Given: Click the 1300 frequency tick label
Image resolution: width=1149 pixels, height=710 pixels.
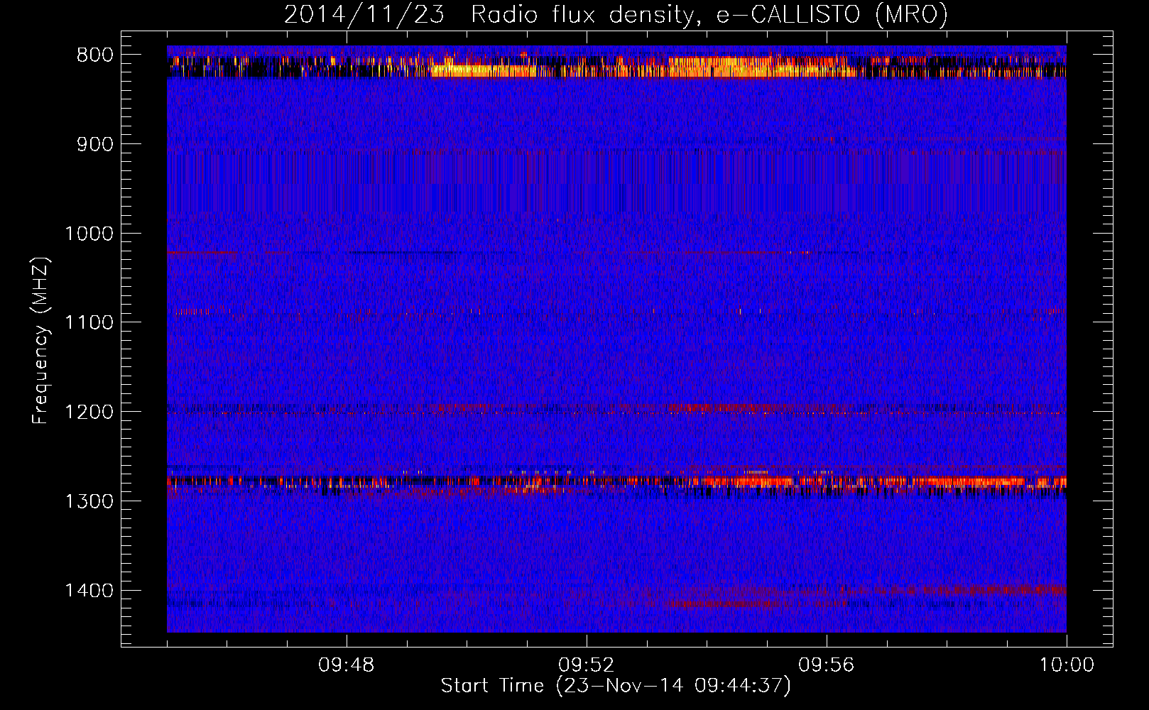Looking at the screenshot, I should coord(89,501).
